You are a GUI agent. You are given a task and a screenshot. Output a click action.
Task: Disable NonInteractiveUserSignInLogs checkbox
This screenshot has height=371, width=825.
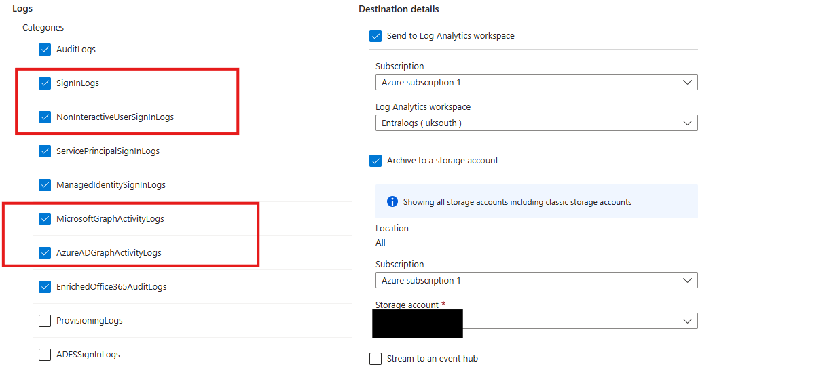tap(45, 117)
